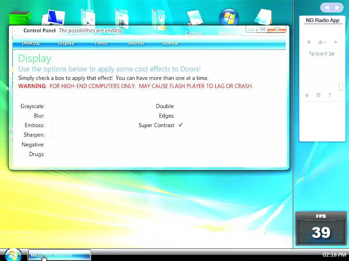Enable the Negative checkbox
Image resolution: width=349 pixels, height=261 pixels.
tap(50, 144)
